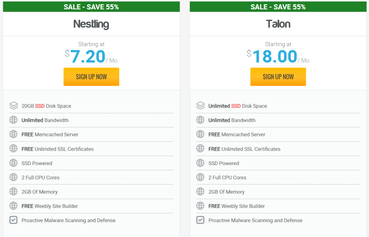Click the Talon Sale Save 55% green banner
The width and height of the screenshot is (369, 237).
point(278,7)
